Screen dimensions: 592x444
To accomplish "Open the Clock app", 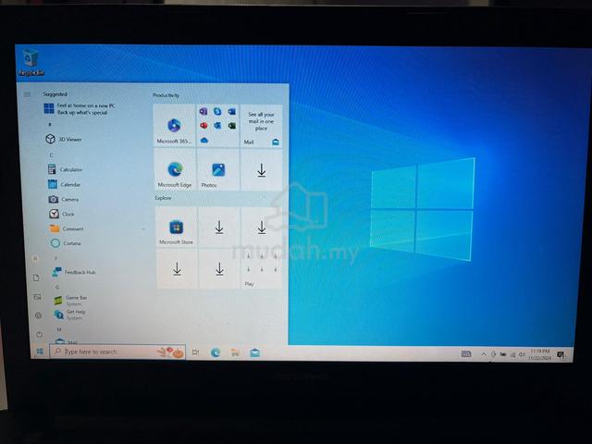I will 61,214.
